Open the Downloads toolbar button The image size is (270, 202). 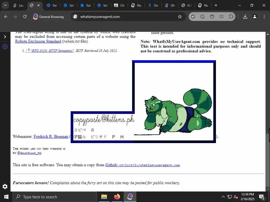coord(245,17)
